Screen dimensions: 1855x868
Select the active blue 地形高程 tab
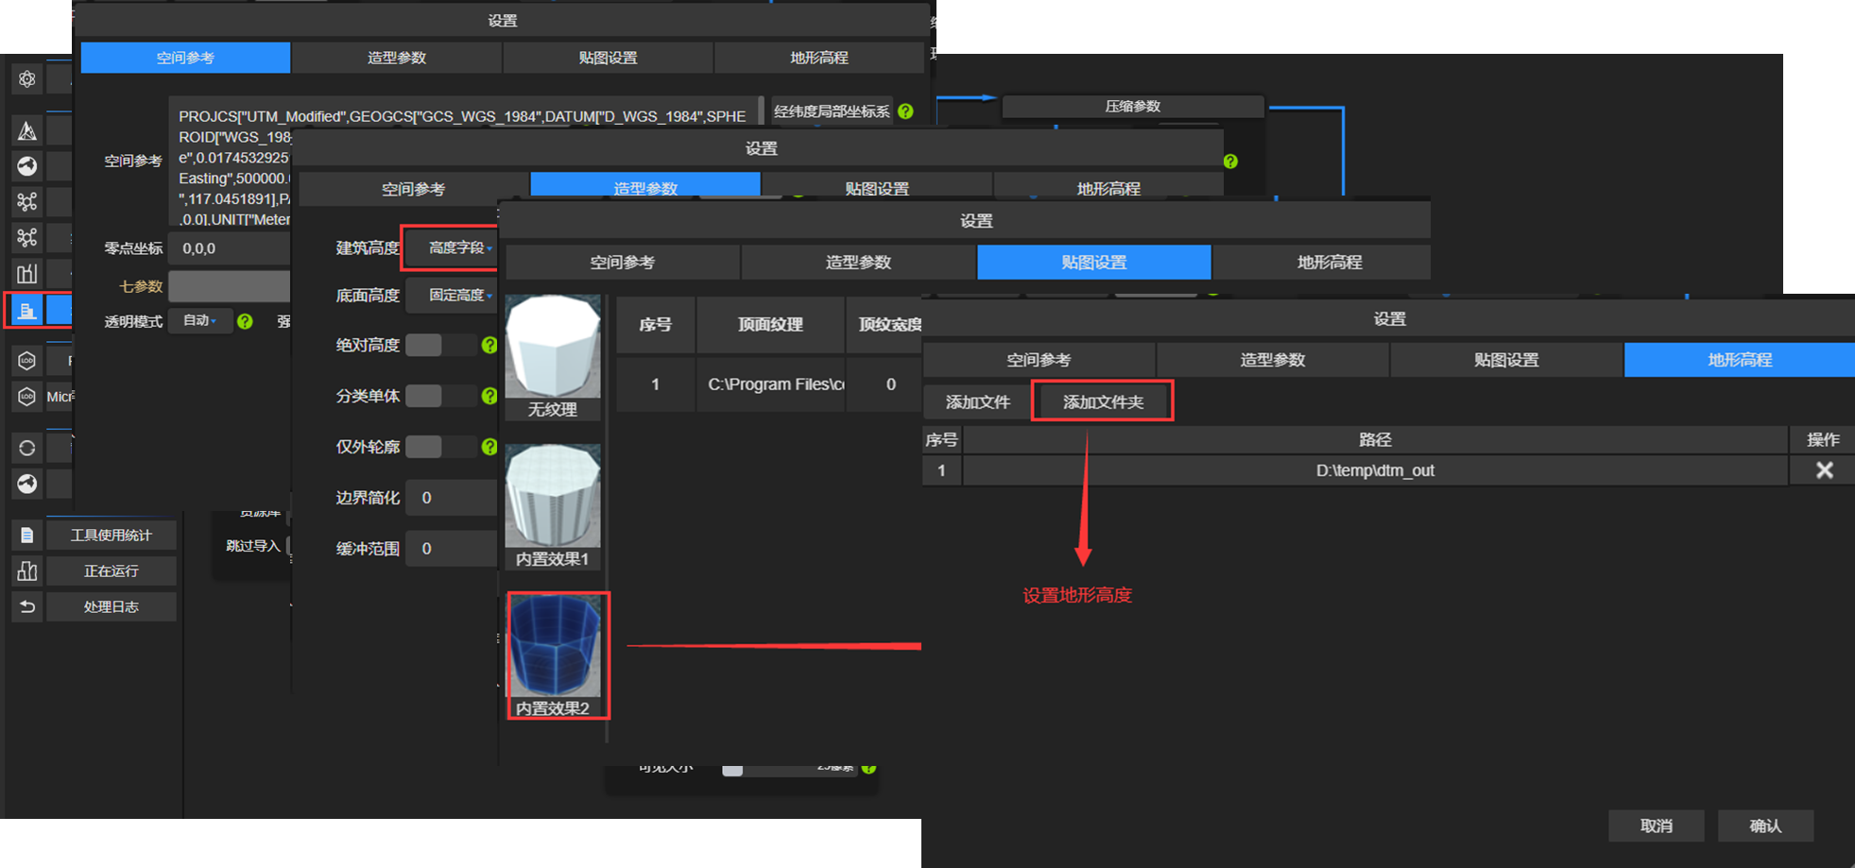[x=1739, y=360]
